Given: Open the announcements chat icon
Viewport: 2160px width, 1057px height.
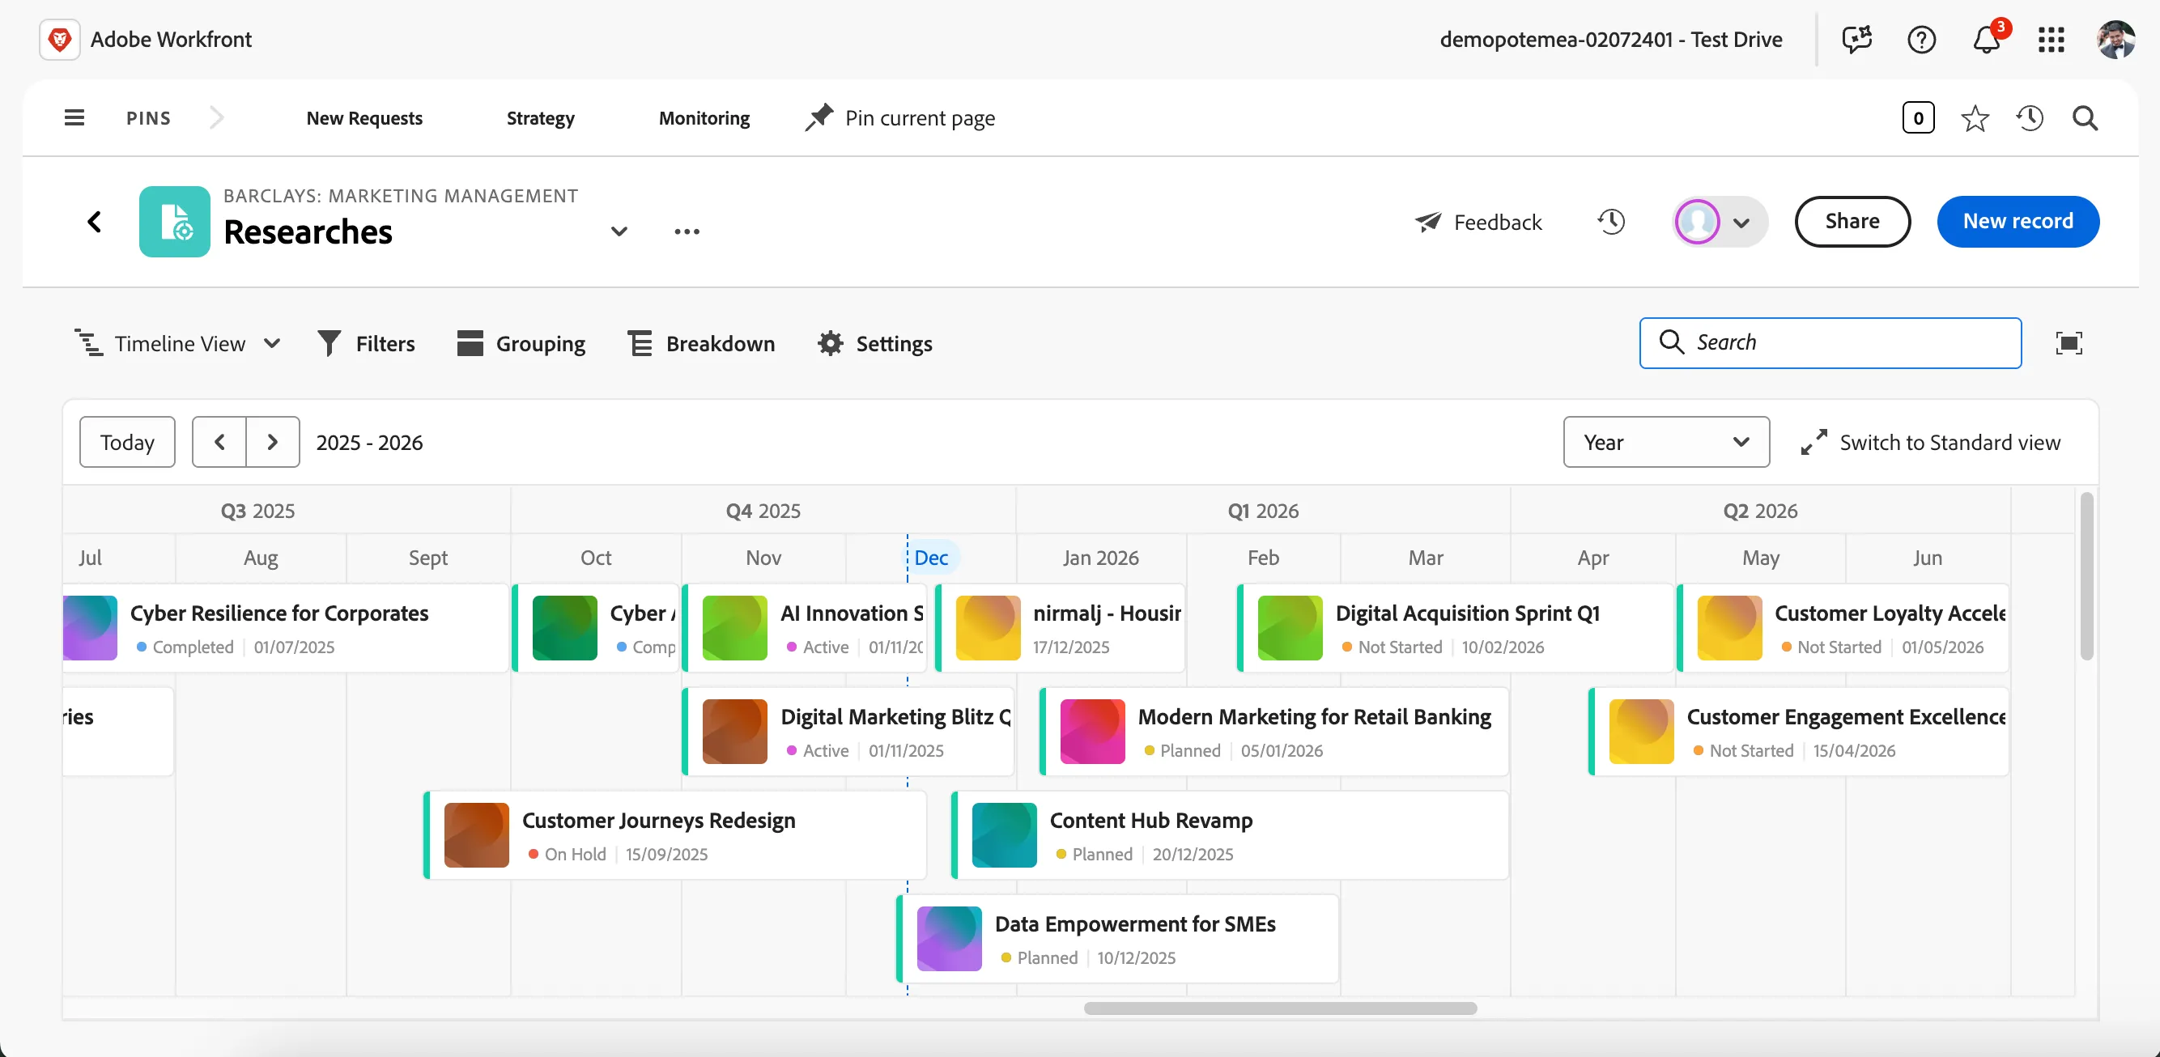Looking at the screenshot, I should [1856, 40].
